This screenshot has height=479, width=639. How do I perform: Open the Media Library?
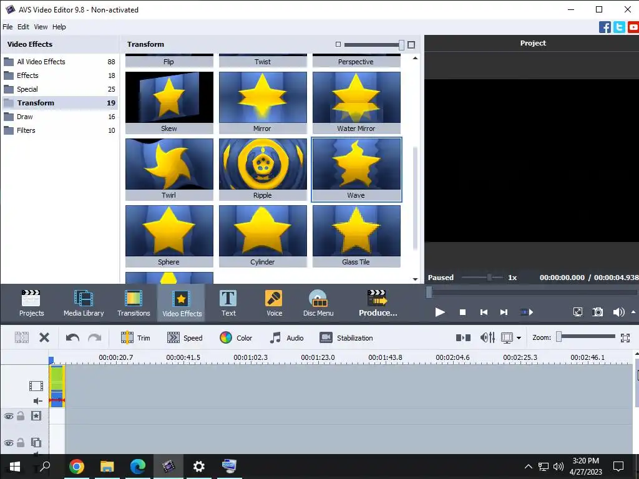pos(84,303)
